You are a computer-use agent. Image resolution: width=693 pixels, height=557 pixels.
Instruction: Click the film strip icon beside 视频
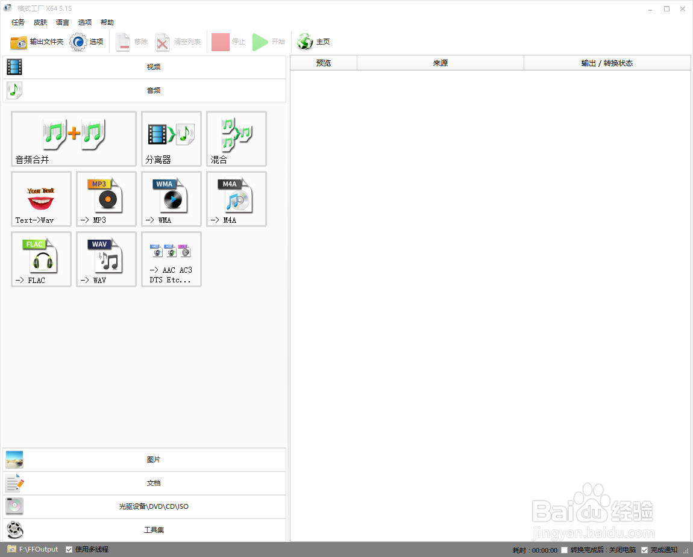[x=14, y=67]
